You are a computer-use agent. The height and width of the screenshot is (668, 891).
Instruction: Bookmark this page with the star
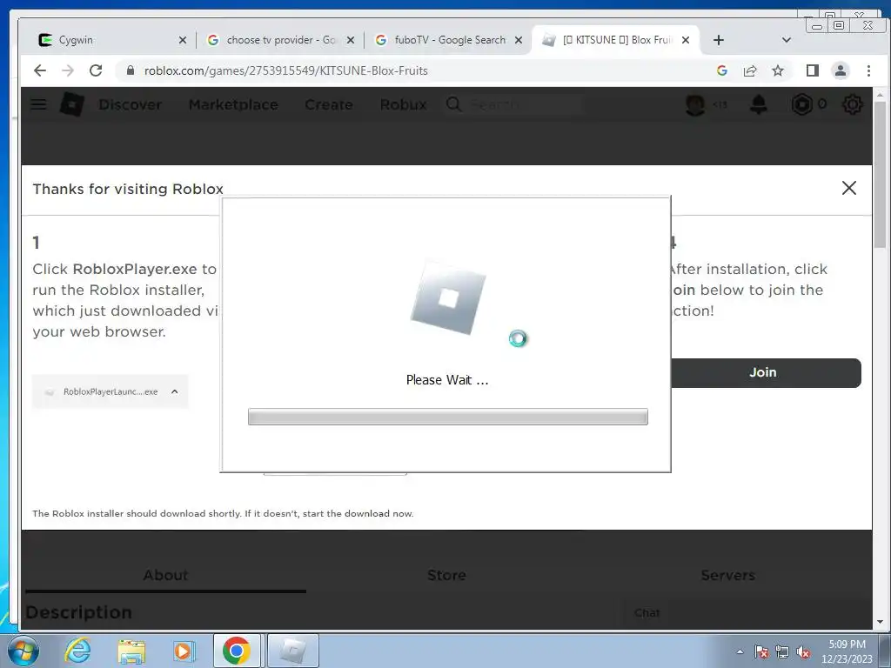click(x=778, y=70)
